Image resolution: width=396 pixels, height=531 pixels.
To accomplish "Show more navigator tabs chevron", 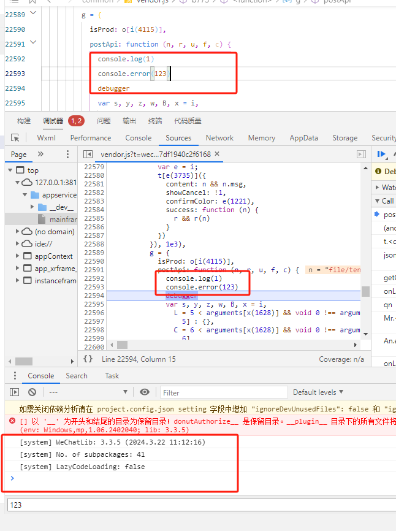I will [40, 154].
